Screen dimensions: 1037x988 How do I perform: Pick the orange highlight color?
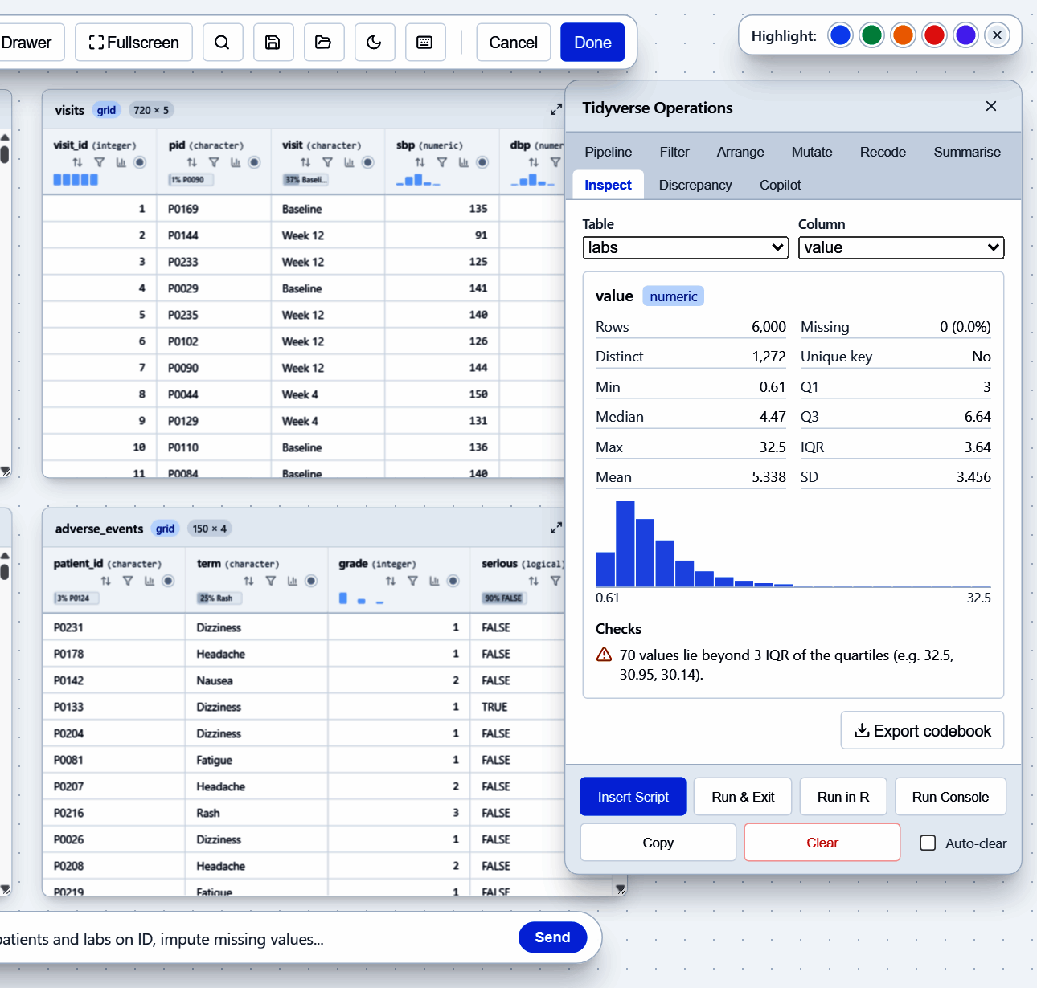point(903,35)
